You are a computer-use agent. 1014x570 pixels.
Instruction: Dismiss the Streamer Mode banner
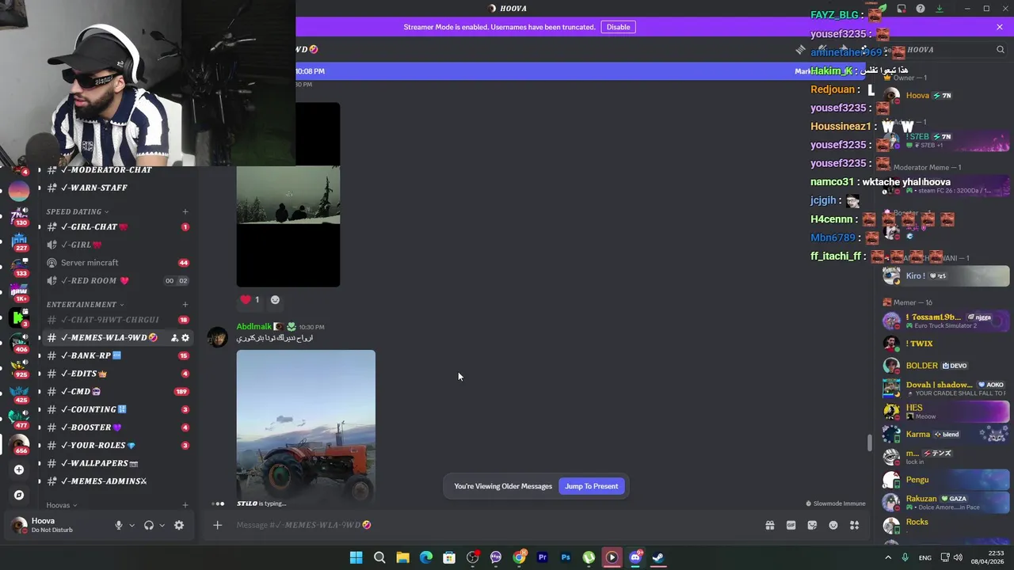[x=1000, y=27]
